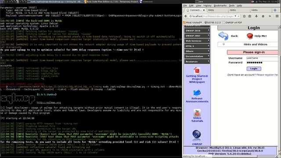Click the Waiting for localhost status text
This screenshot has width=281, height=158.
tap(195, 156)
